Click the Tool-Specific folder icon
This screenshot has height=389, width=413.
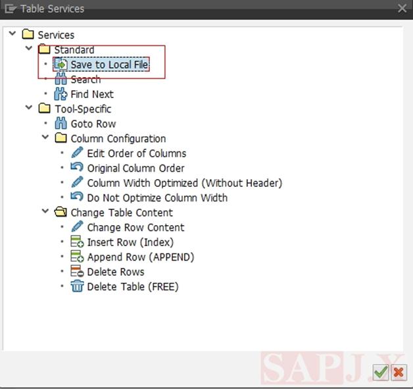tap(44, 109)
